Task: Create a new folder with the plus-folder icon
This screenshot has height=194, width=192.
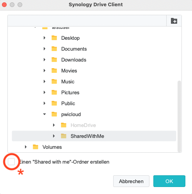Action: click(174, 21)
